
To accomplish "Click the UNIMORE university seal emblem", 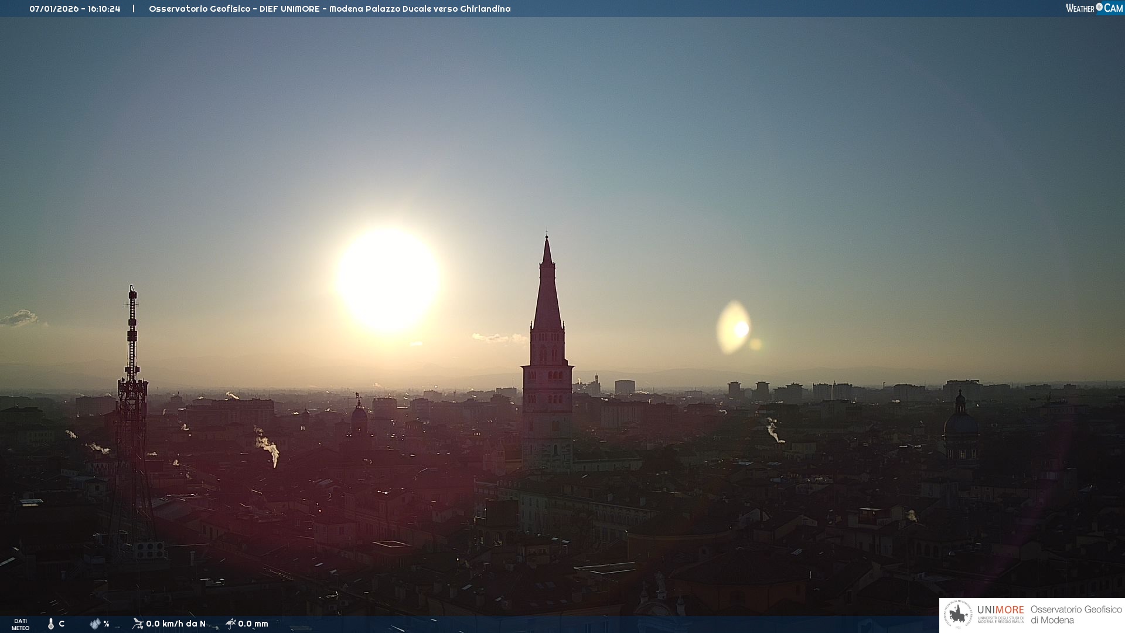I will point(958,614).
